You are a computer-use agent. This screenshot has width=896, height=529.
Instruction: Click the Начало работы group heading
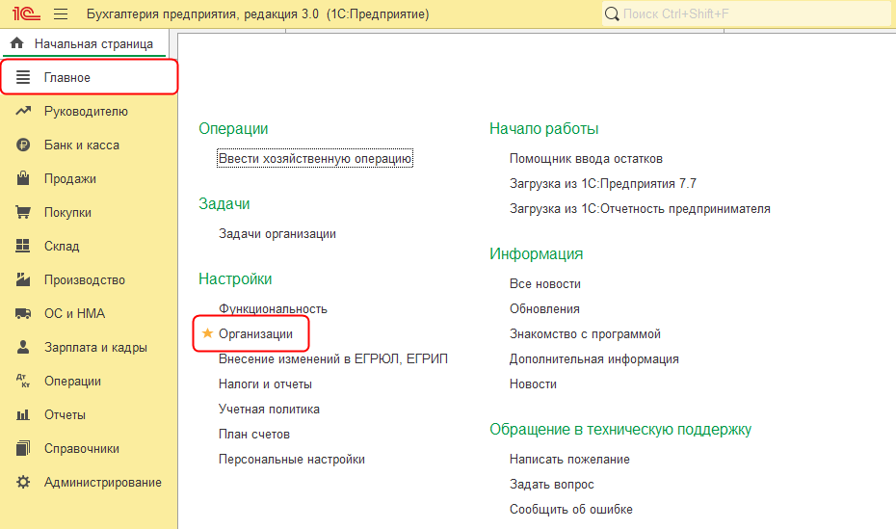544,128
